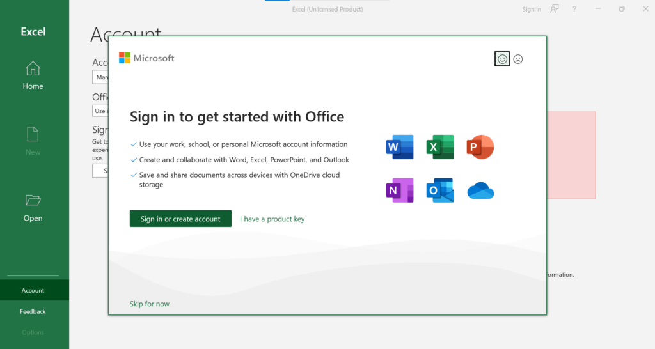The height and width of the screenshot is (349, 655).
Task: Select the Account menu item in sidebar
Action: (x=35, y=291)
